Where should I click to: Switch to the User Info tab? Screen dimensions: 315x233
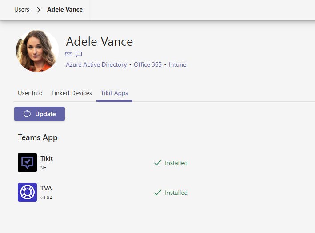coord(30,93)
